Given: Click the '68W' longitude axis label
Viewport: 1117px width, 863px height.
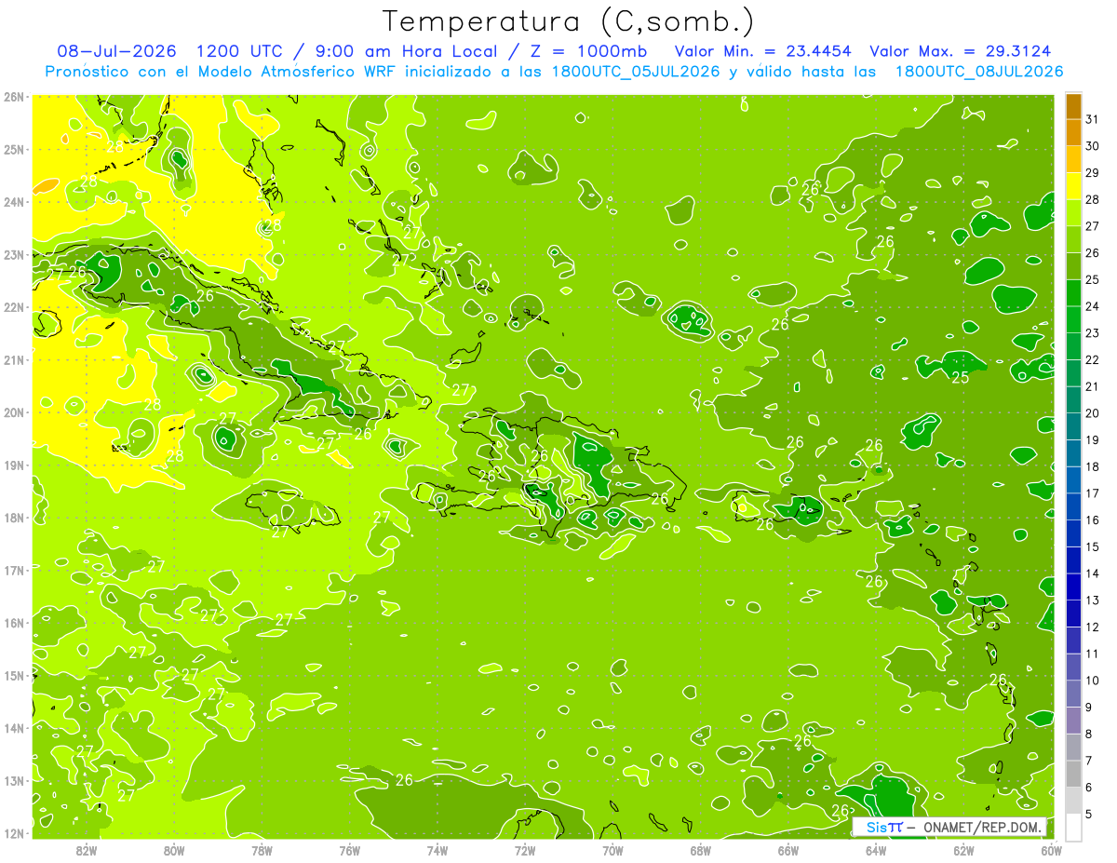Looking at the screenshot, I should tap(701, 850).
